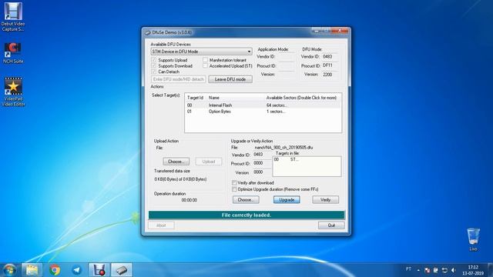Toggle the Supports Upload checkbox
This screenshot has height=277, width=493.
click(x=154, y=60)
